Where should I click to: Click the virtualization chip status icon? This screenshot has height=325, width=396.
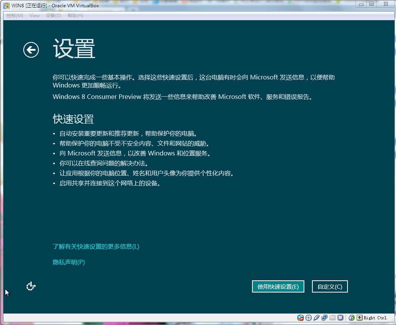pyautogui.click(x=341, y=318)
